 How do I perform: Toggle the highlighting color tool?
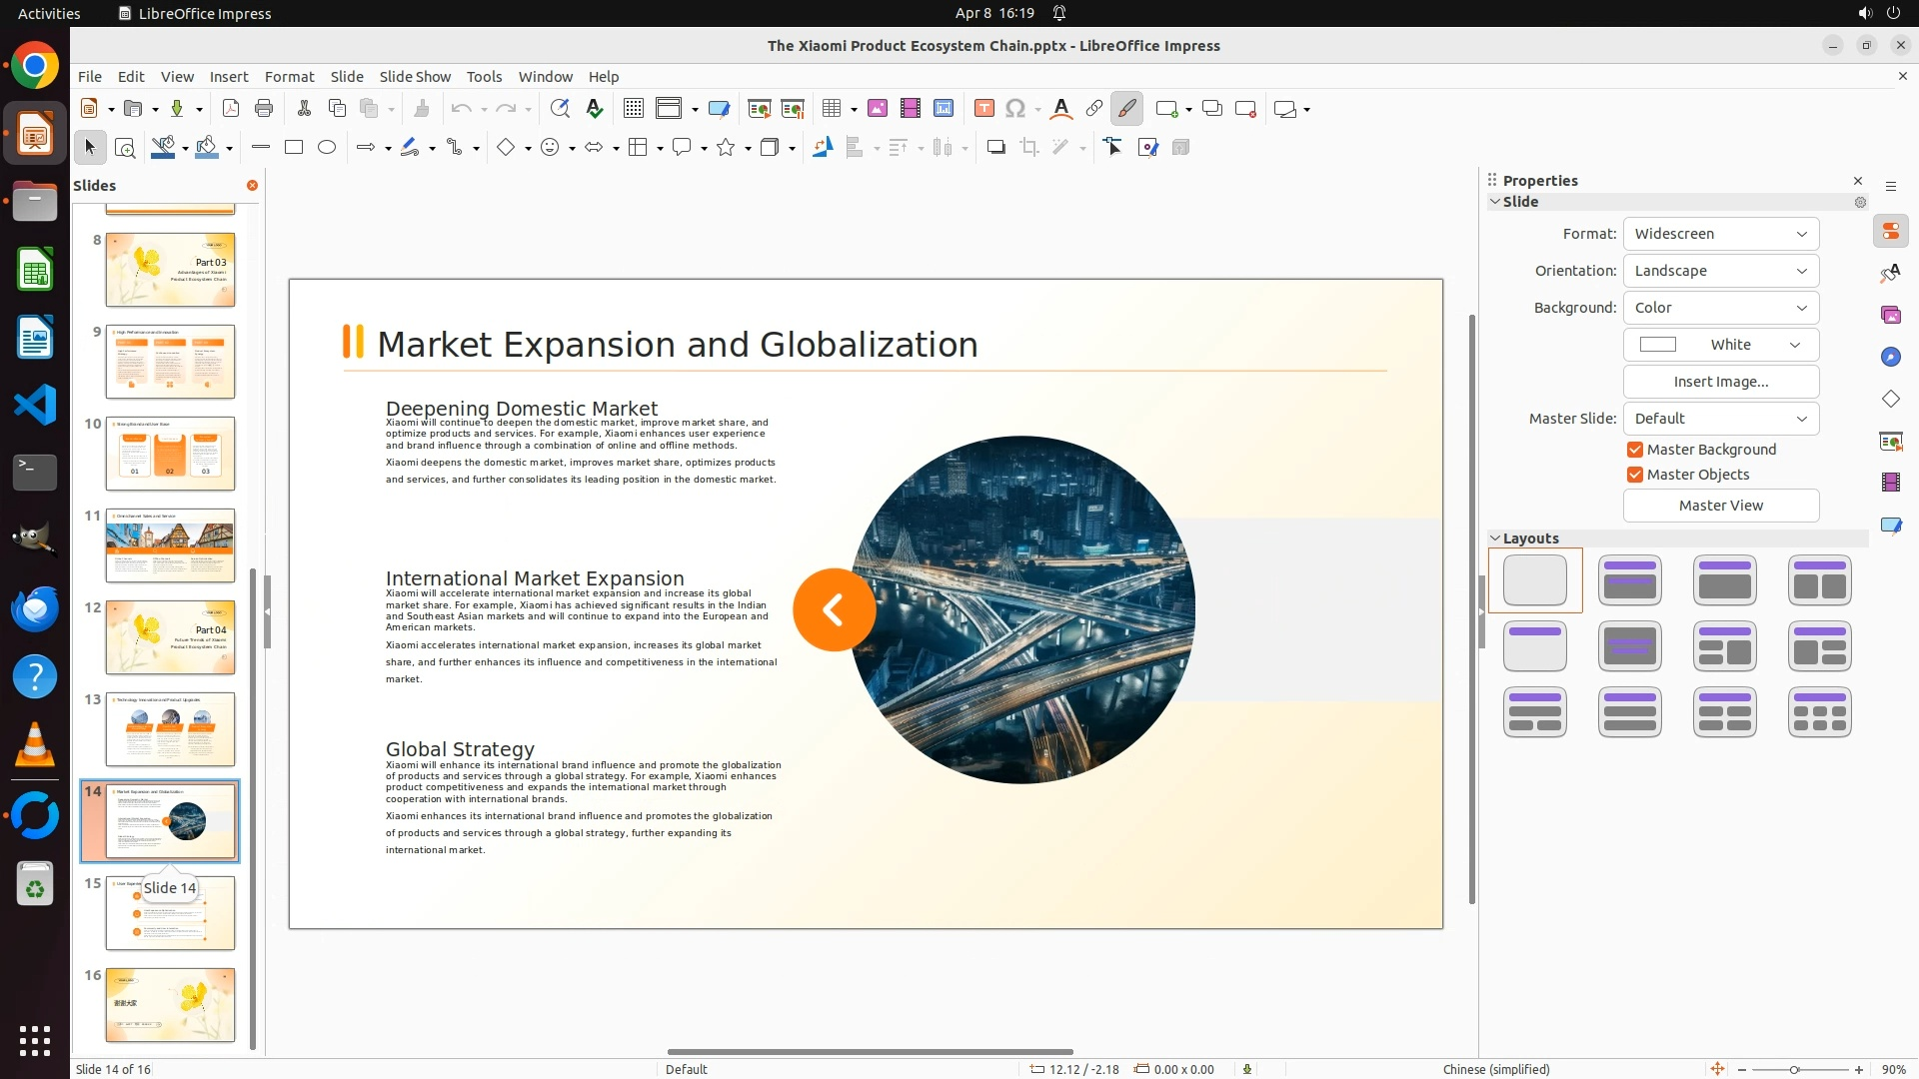[x=1126, y=109]
